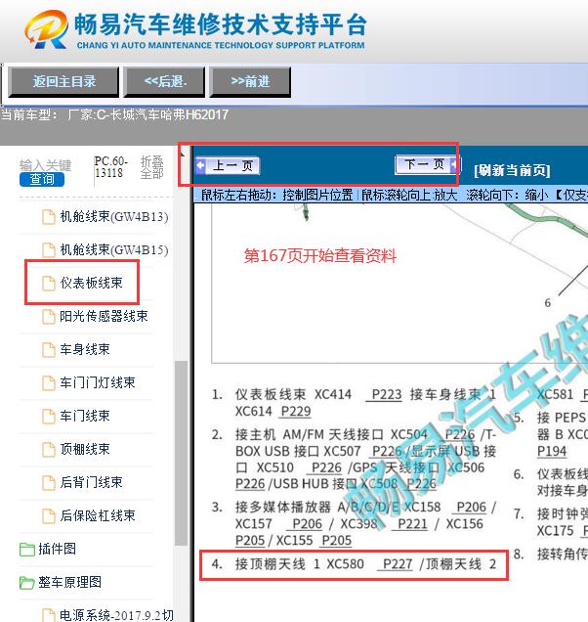Click the 返回主目录 button
The height and width of the screenshot is (622, 588).
(x=63, y=82)
